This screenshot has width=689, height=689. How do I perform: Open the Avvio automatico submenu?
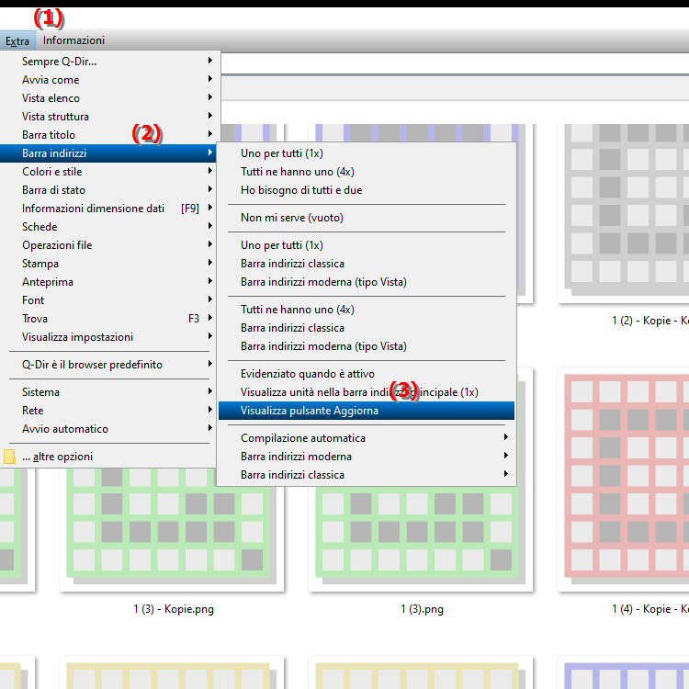[x=107, y=429]
